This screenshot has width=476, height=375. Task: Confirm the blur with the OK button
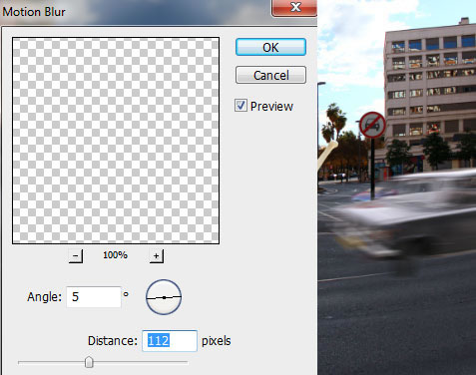coord(270,47)
